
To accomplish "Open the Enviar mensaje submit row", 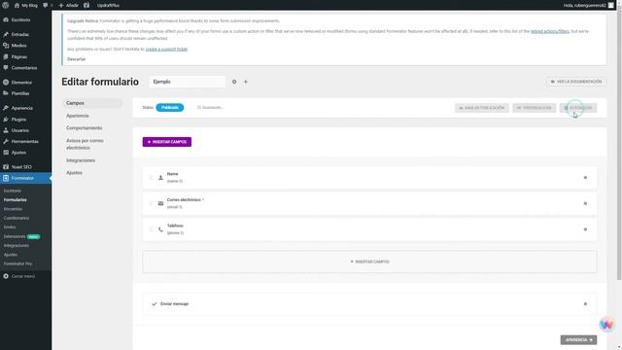I will tap(369, 304).
